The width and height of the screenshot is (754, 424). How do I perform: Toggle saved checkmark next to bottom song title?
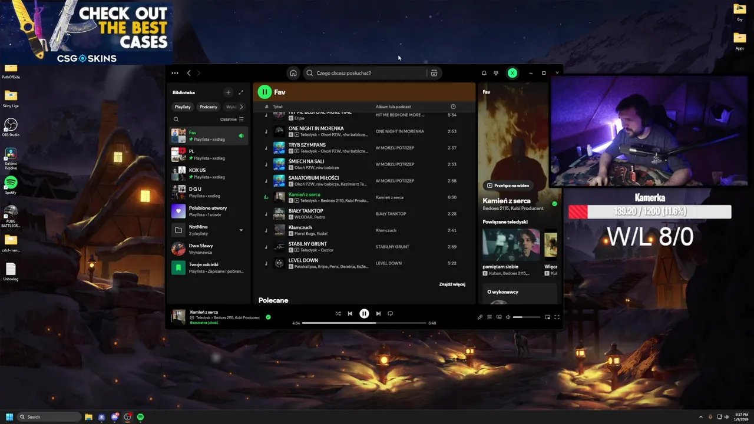tap(268, 317)
